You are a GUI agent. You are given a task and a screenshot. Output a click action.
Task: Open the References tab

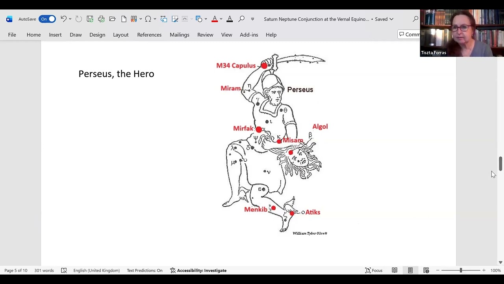pos(149,35)
